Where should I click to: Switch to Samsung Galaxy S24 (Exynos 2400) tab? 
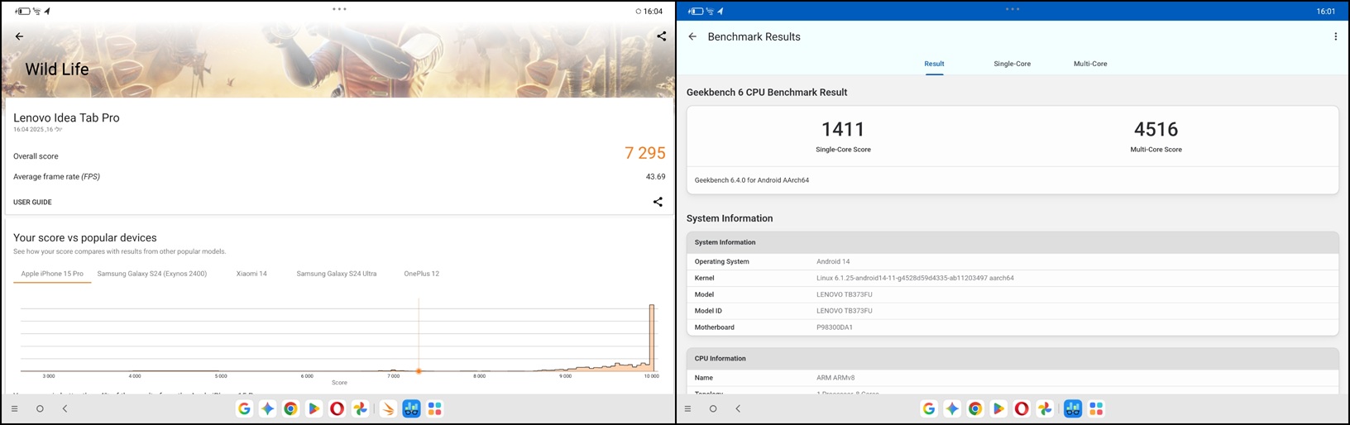pyautogui.click(x=151, y=274)
